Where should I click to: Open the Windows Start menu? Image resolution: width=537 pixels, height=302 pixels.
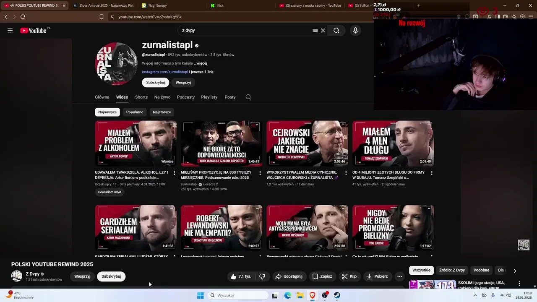click(201, 295)
